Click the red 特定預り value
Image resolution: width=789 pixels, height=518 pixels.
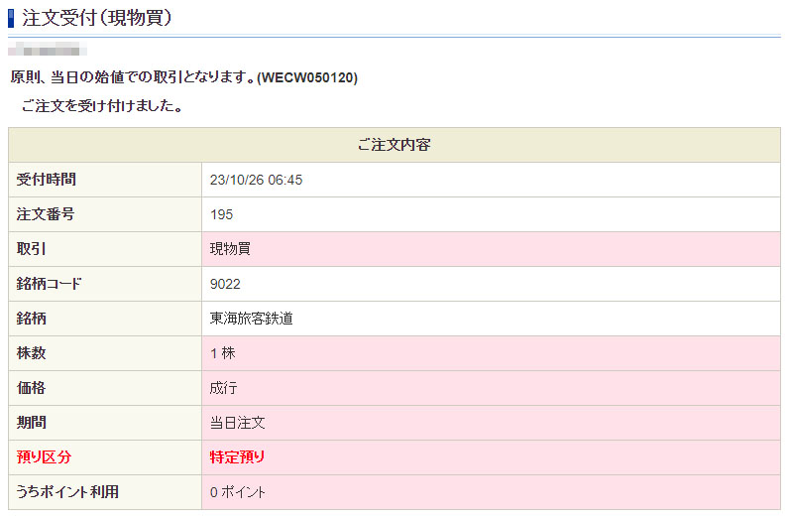[x=238, y=457]
